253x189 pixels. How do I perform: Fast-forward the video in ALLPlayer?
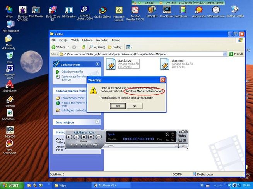coord(99,137)
